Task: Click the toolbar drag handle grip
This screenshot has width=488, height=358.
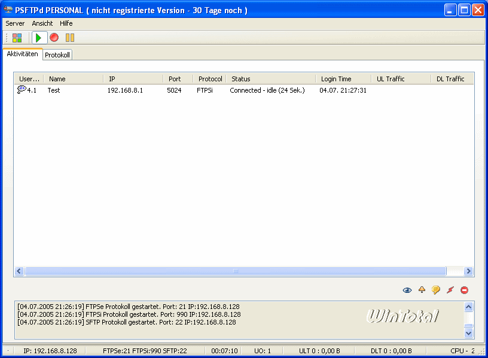Action: (7, 38)
